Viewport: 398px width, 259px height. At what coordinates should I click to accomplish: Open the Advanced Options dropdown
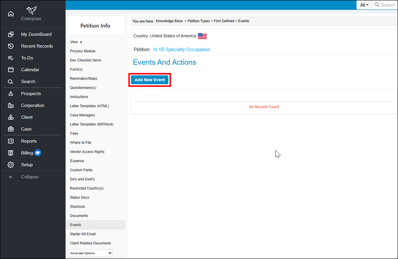[x=90, y=253]
